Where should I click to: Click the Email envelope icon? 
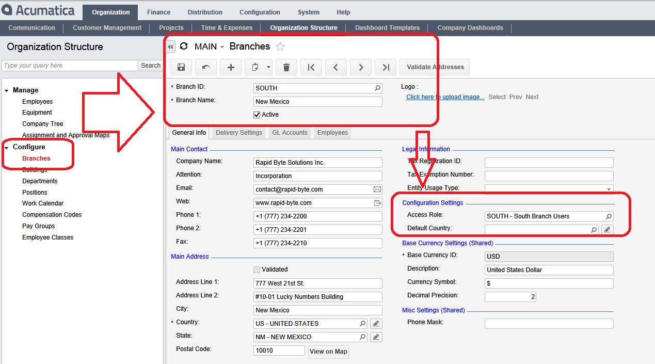[x=377, y=189]
